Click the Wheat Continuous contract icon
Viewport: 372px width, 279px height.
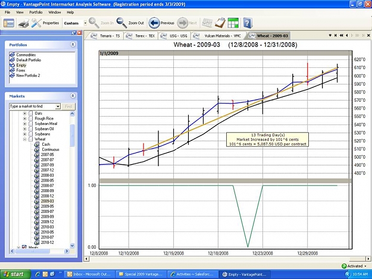[x=37, y=149]
